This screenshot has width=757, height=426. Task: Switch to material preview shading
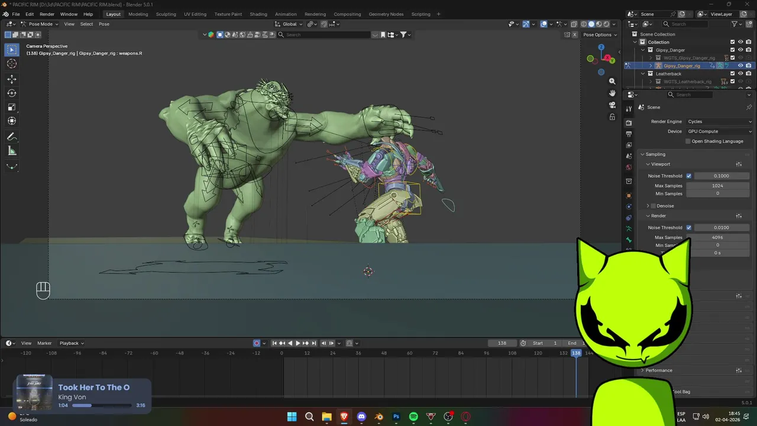click(x=599, y=24)
